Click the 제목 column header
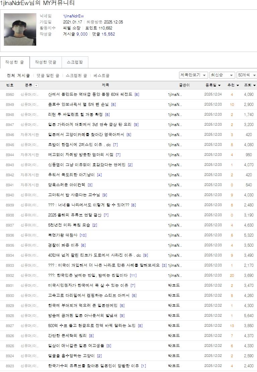Viewport: 257px width, 372px height. click(105, 85)
